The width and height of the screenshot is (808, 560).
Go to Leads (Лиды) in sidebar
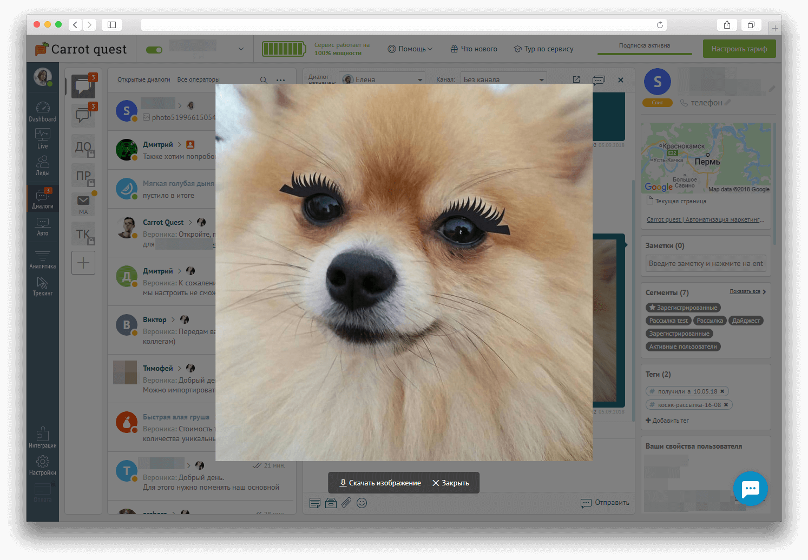[x=42, y=165]
